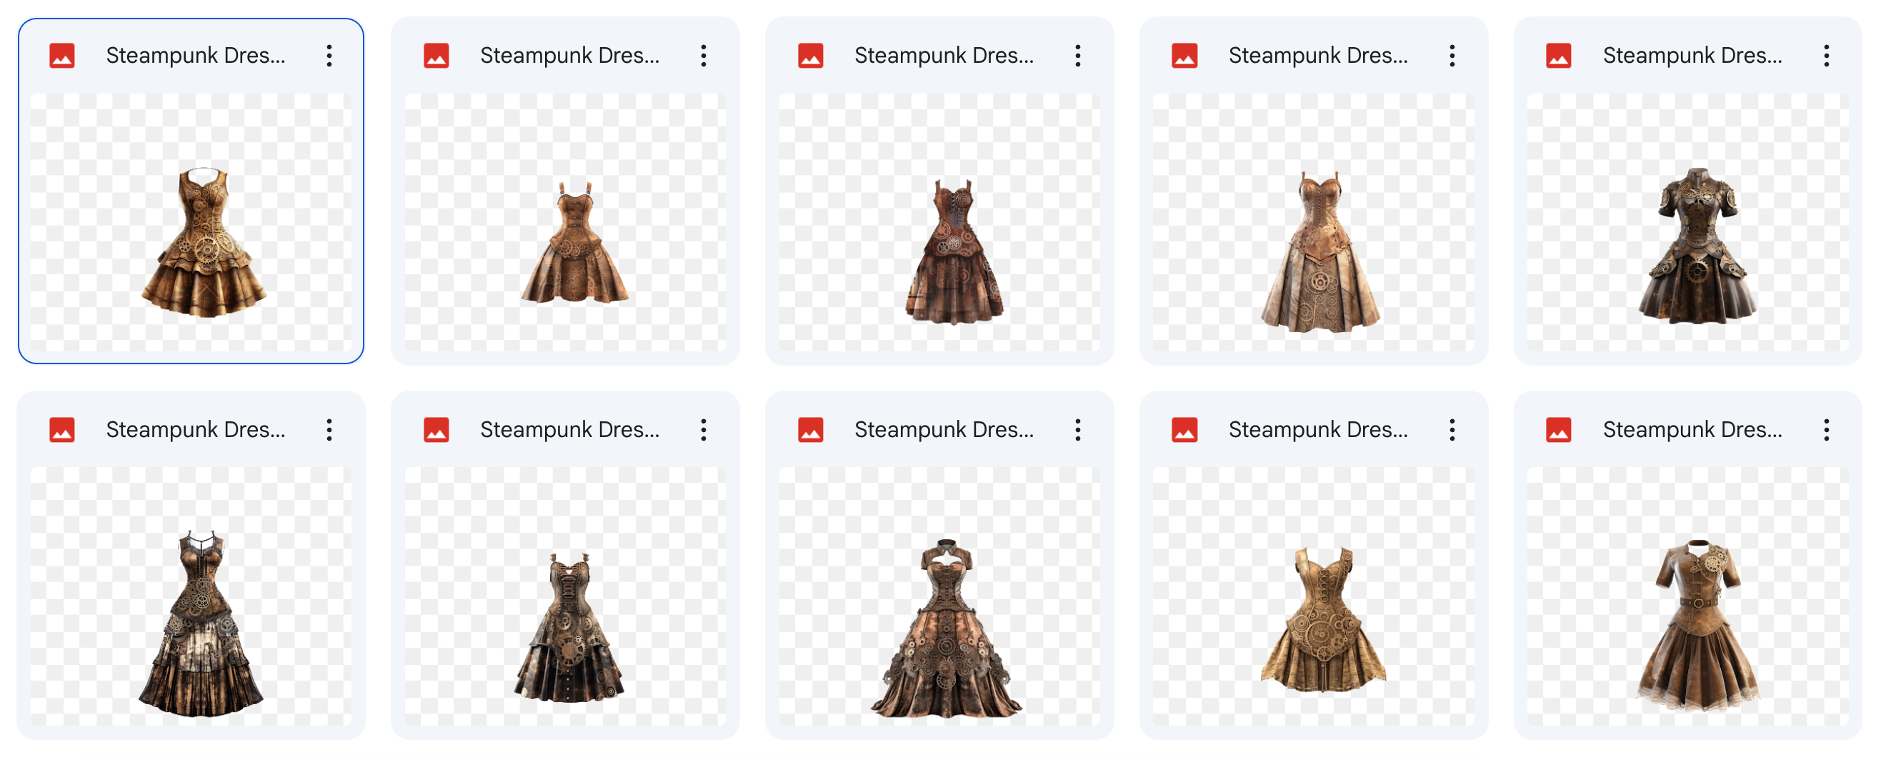The width and height of the screenshot is (1886, 757).
Task: Open the more options menu on the selected dress file
Action: pos(331,55)
